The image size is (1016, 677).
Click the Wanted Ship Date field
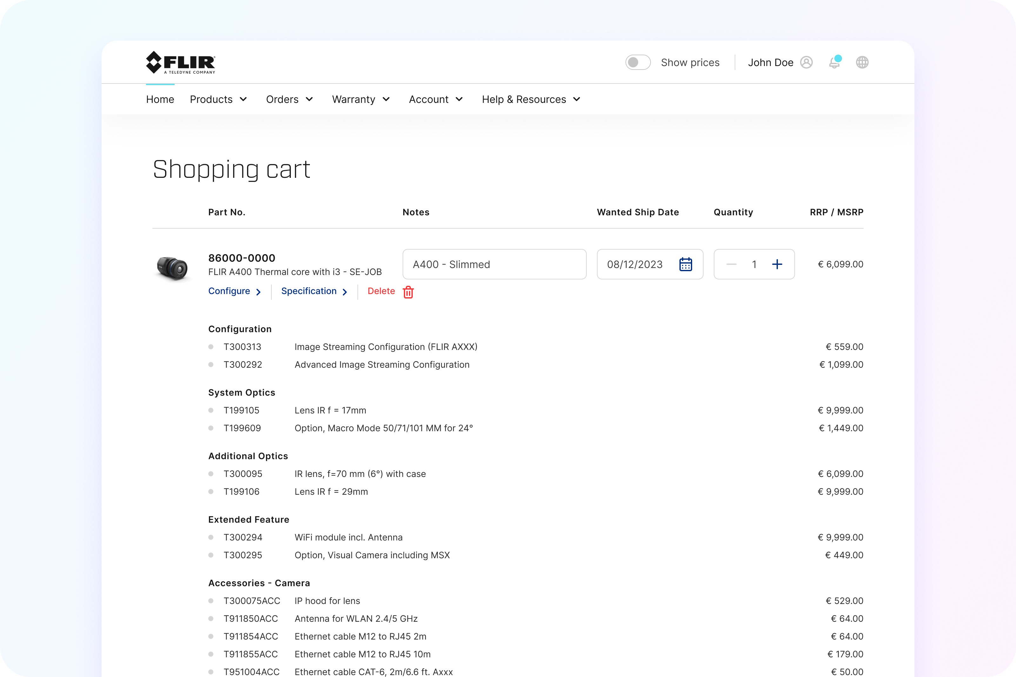(650, 264)
